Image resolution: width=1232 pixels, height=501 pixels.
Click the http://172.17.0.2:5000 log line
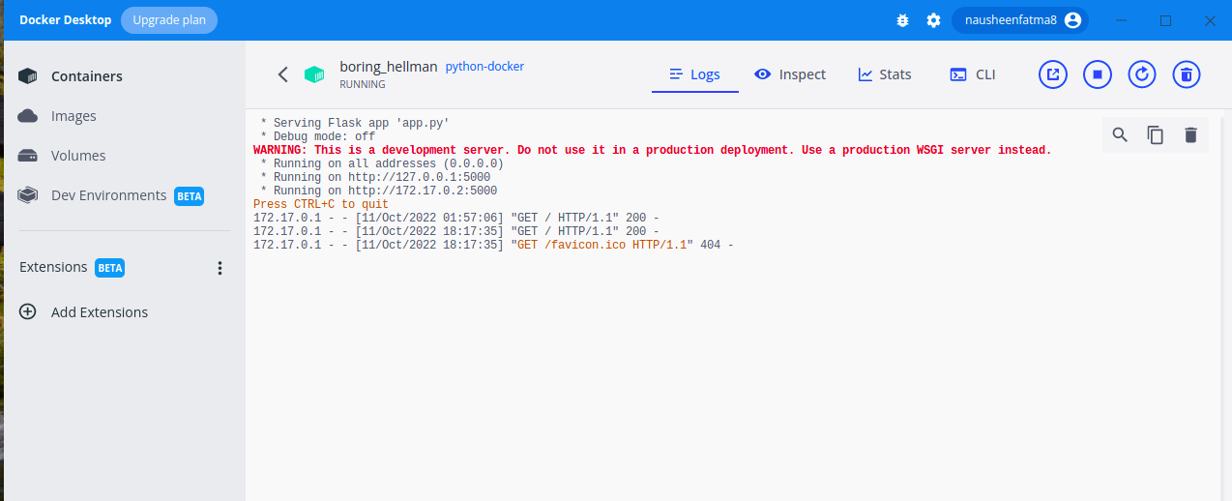tap(378, 191)
